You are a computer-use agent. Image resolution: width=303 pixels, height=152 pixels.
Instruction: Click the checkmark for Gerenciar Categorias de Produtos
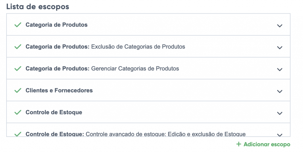coord(18,68)
